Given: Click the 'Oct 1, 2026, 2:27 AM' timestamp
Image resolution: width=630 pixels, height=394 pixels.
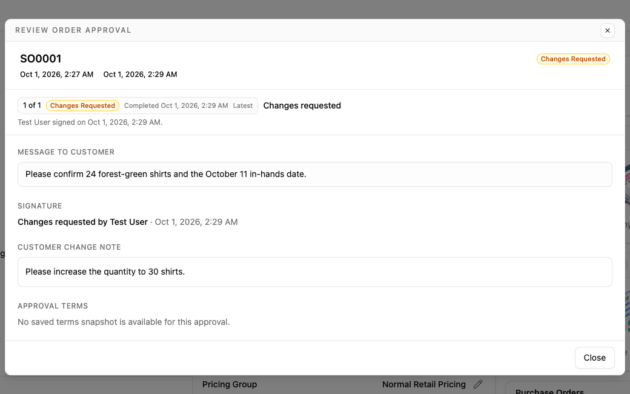Looking at the screenshot, I should pos(57,75).
